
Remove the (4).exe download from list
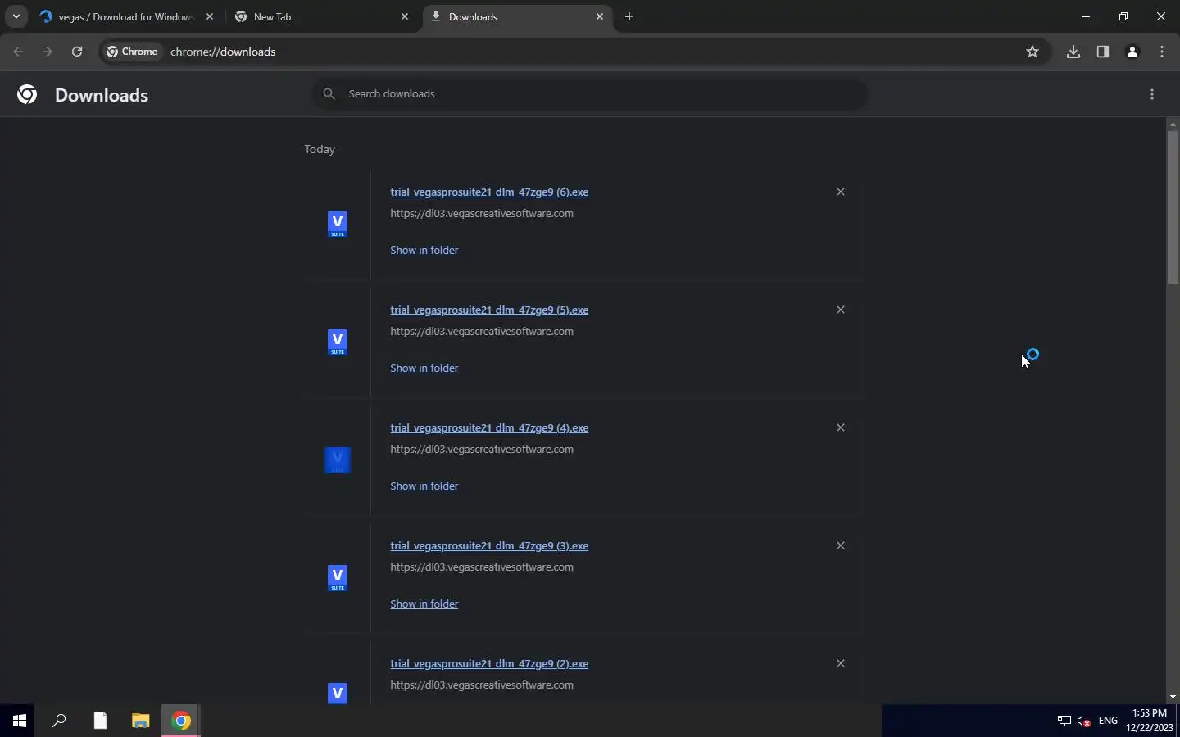840,427
